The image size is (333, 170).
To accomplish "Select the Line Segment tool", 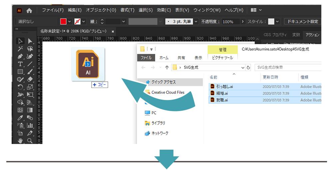I will click(30, 64).
